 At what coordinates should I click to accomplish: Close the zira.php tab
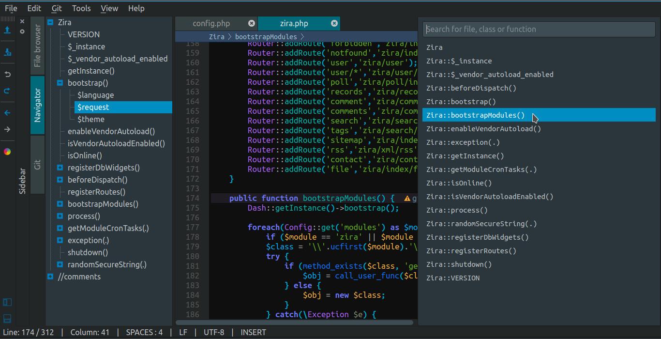click(x=334, y=23)
